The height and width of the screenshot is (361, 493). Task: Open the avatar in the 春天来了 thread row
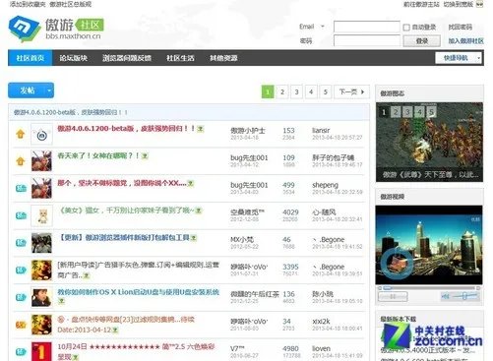(41, 161)
